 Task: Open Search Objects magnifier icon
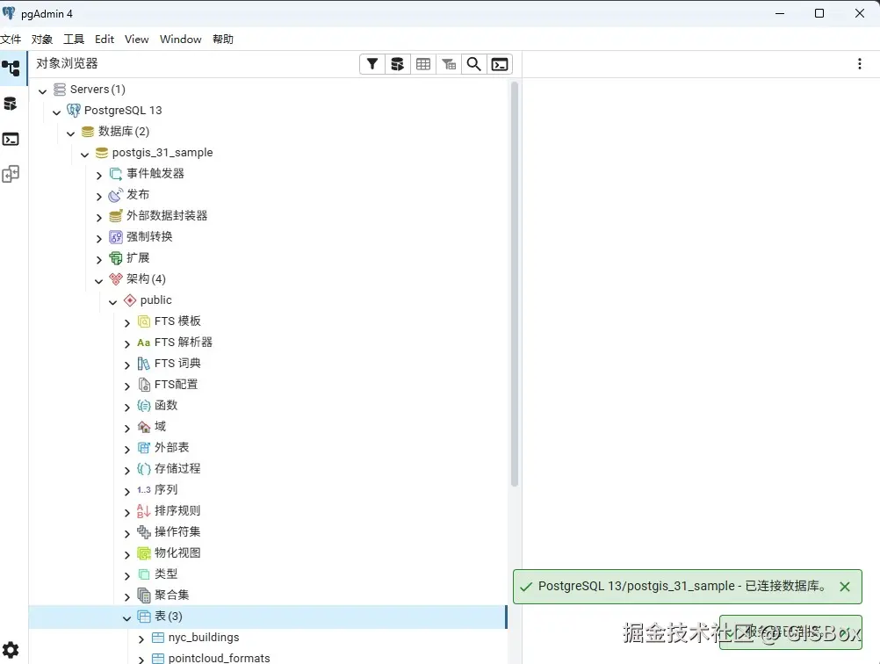pos(473,63)
